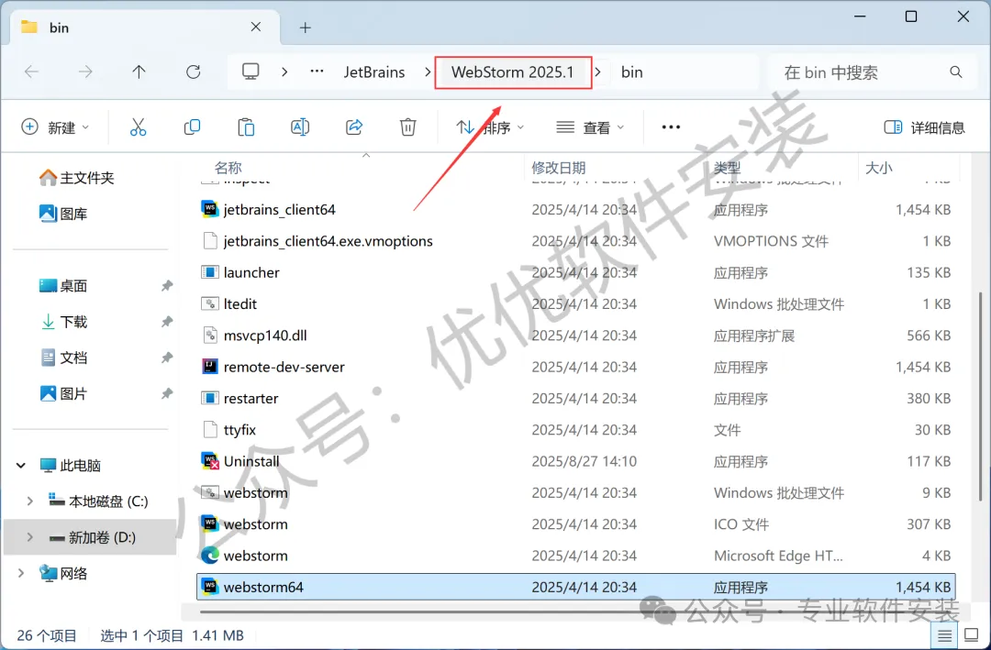Open 图片 Pictures in sidebar
Viewport: 991px width, 650px height.
tap(63, 393)
